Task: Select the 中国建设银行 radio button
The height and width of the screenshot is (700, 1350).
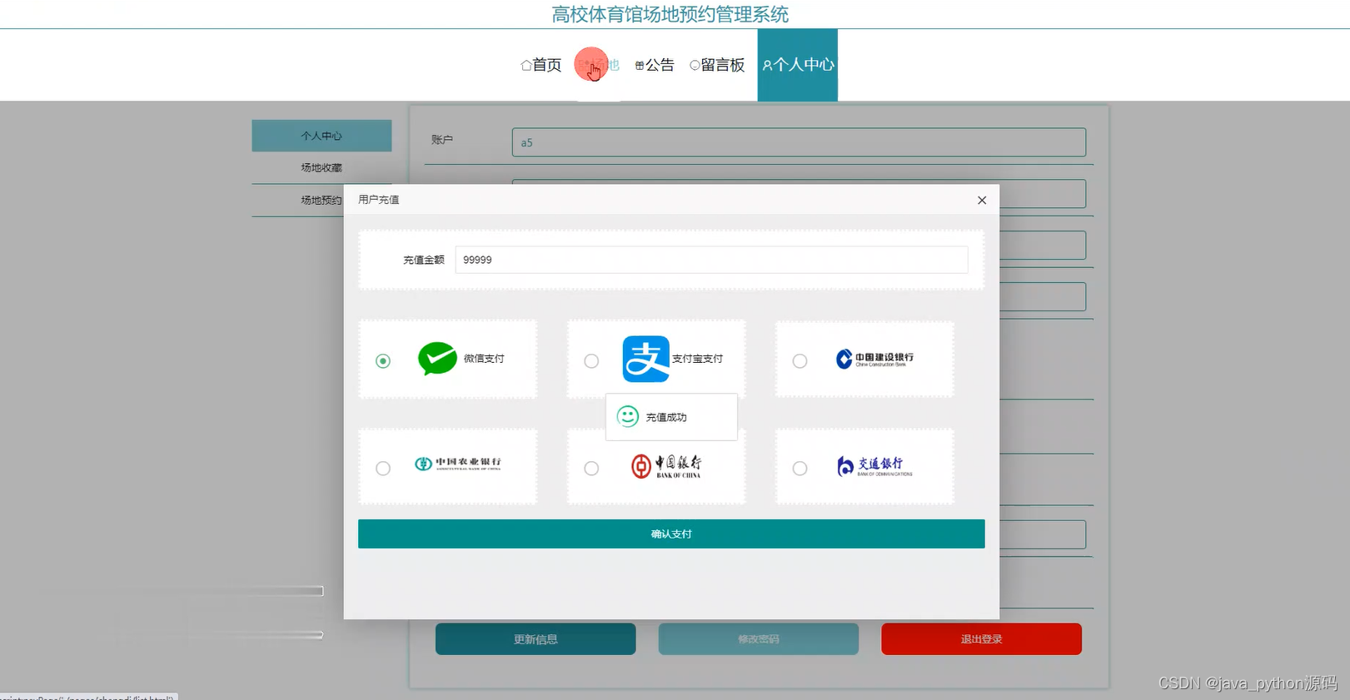Action: click(x=800, y=361)
